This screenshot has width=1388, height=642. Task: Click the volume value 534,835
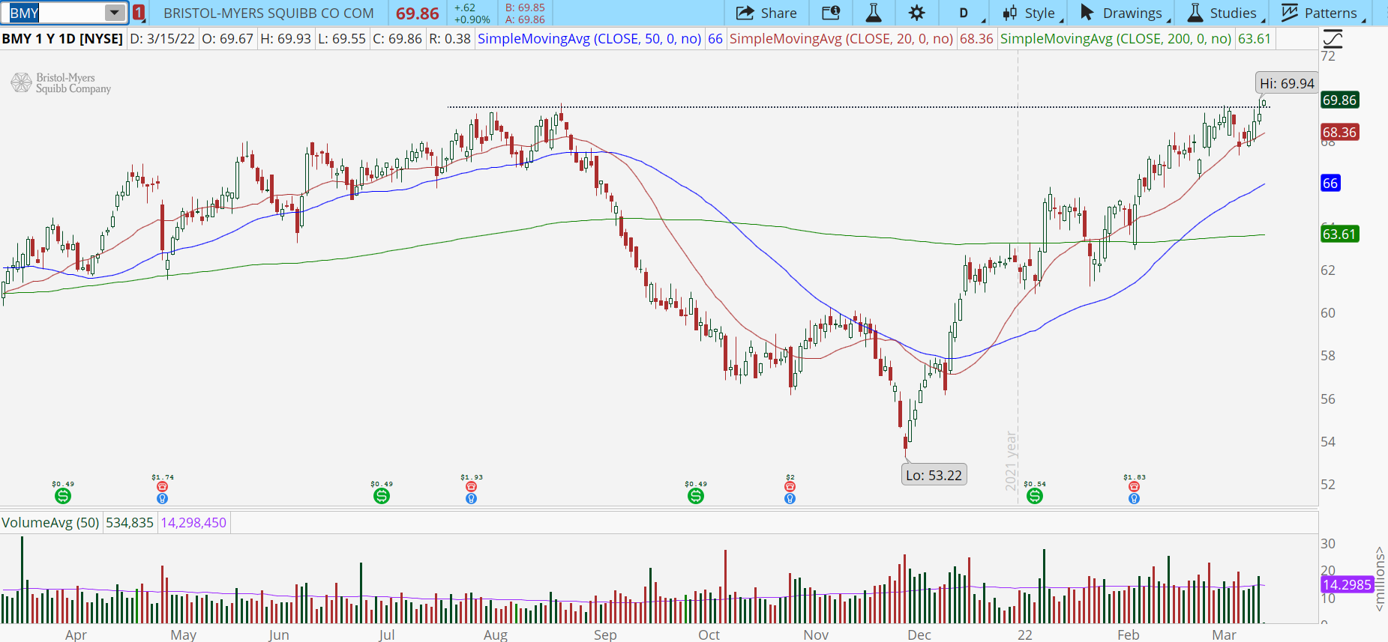point(130,522)
